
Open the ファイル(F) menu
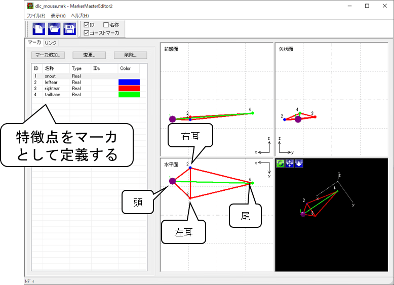pyautogui.click(x=36, y=16)
